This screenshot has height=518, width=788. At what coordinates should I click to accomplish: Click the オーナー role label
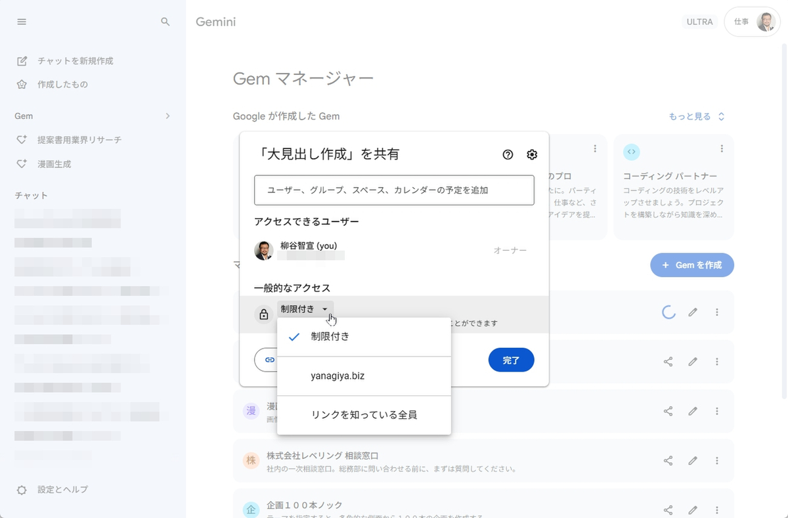point(510,251)
